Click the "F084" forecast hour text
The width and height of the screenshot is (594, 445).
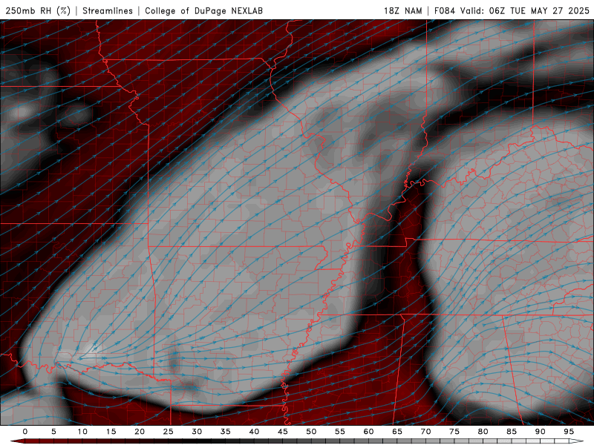point(444,10)
